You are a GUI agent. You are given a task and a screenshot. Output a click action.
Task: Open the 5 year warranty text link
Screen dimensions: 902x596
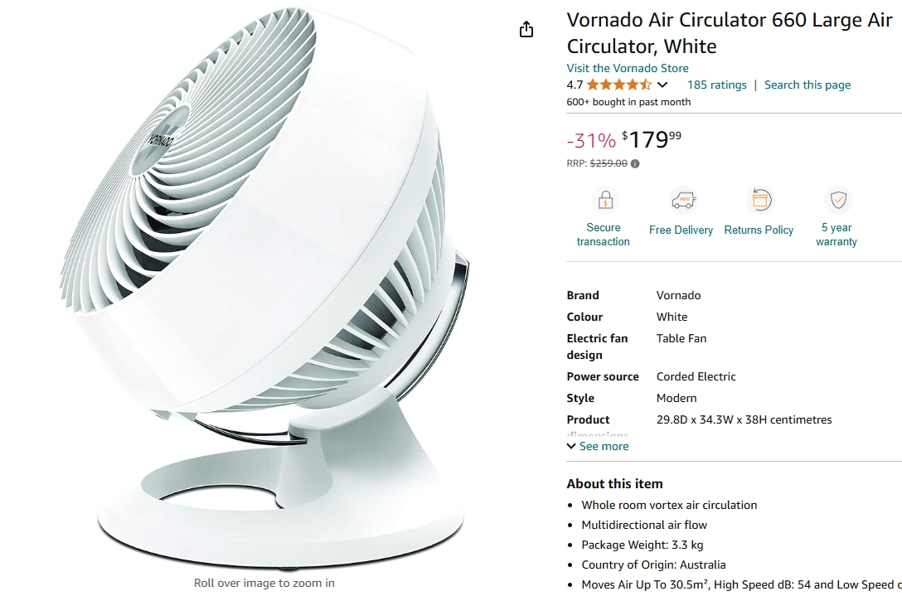[x=837, y=235]
